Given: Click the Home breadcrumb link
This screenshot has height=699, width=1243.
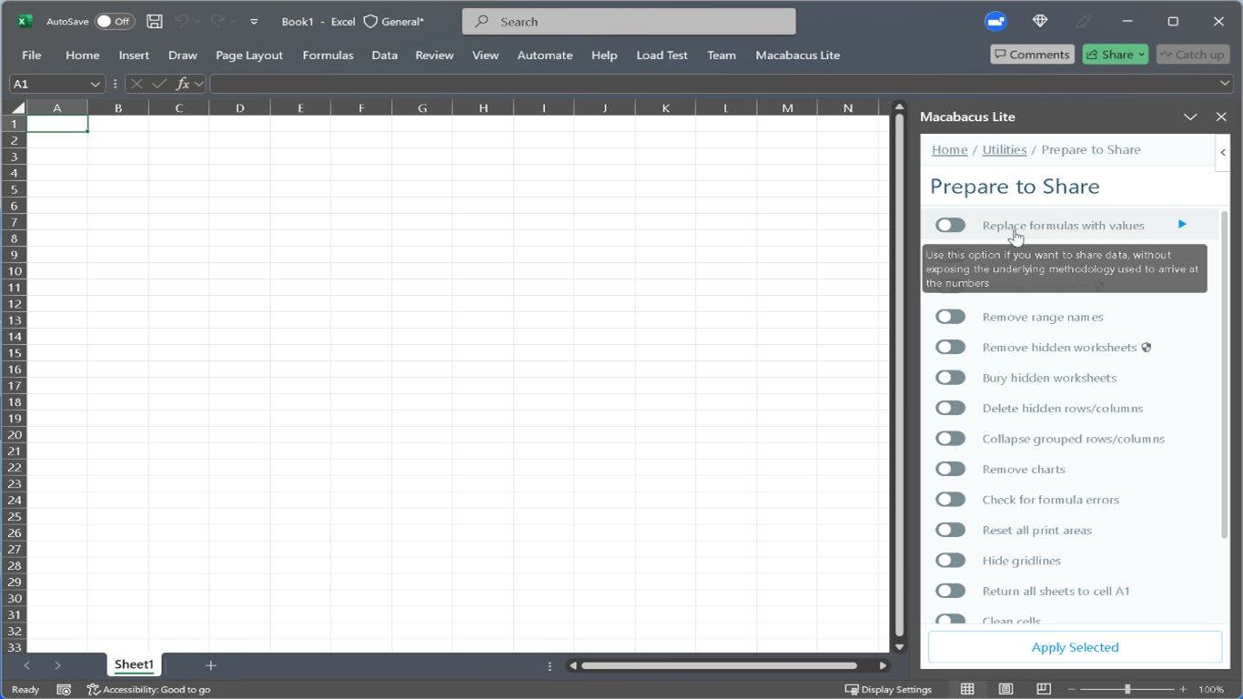Looking at the screenshot, I should point(949,149).
